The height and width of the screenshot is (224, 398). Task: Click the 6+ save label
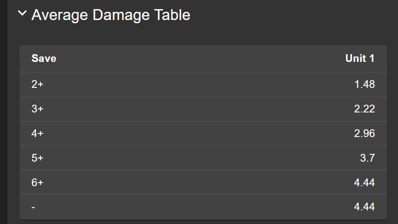coord(37,183)
